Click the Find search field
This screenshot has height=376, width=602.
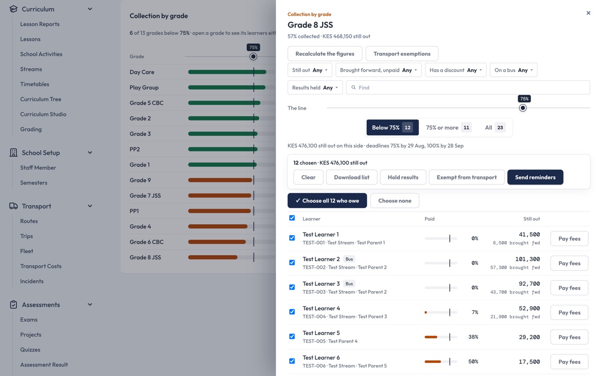[468, 88]
